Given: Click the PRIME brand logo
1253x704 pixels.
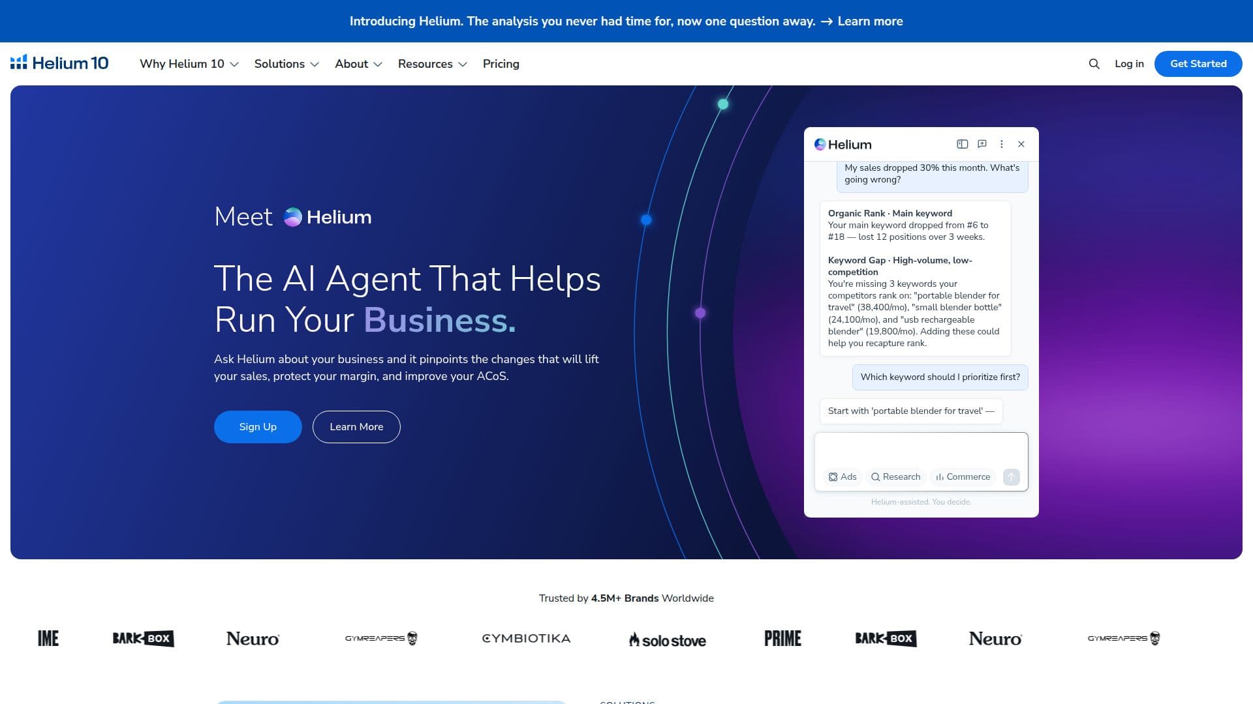Looking at the screenshot, I should click(782, 639).
